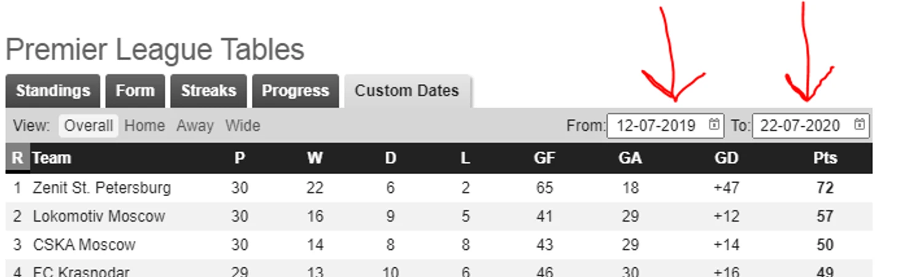This screenshot has height=277, width=897.
Task: Open the To date calendar picker icon
Action: (859, 125)
